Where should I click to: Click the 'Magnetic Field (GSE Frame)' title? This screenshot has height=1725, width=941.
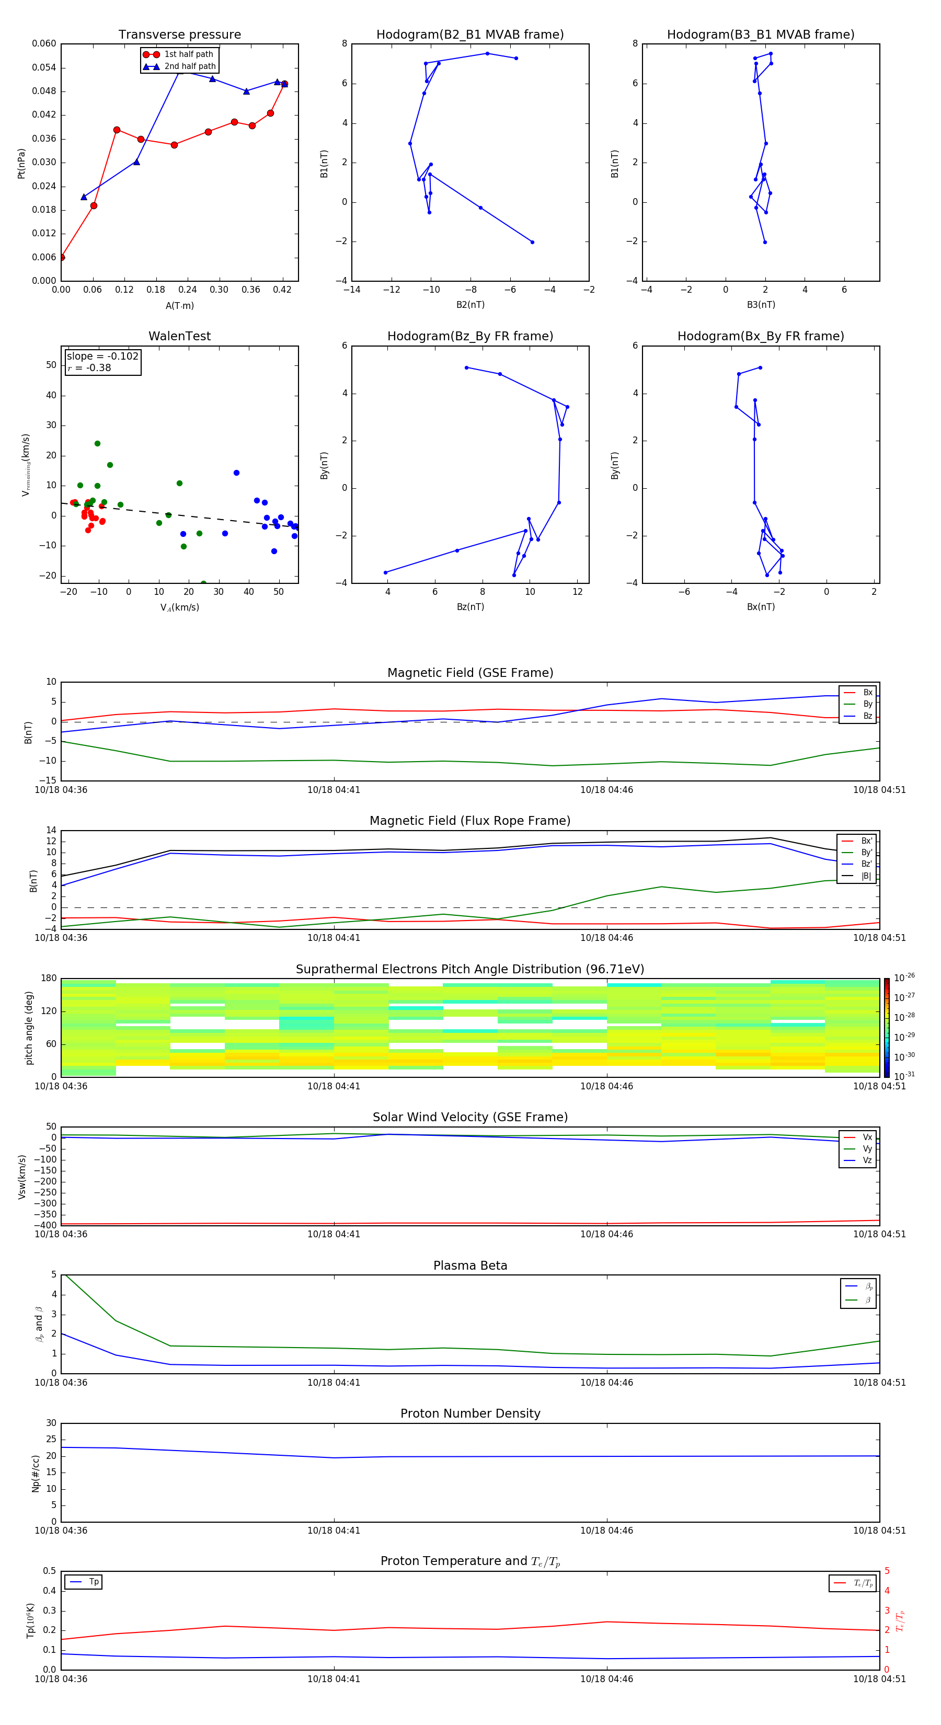tap(470, 673)
